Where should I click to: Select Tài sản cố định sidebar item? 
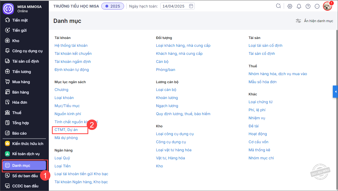pos(25,61)
